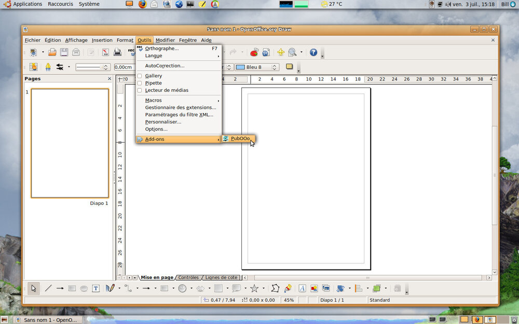Open the Ubuntu Applications menu
Screen dimensions: 519x324
pos(27,4)
